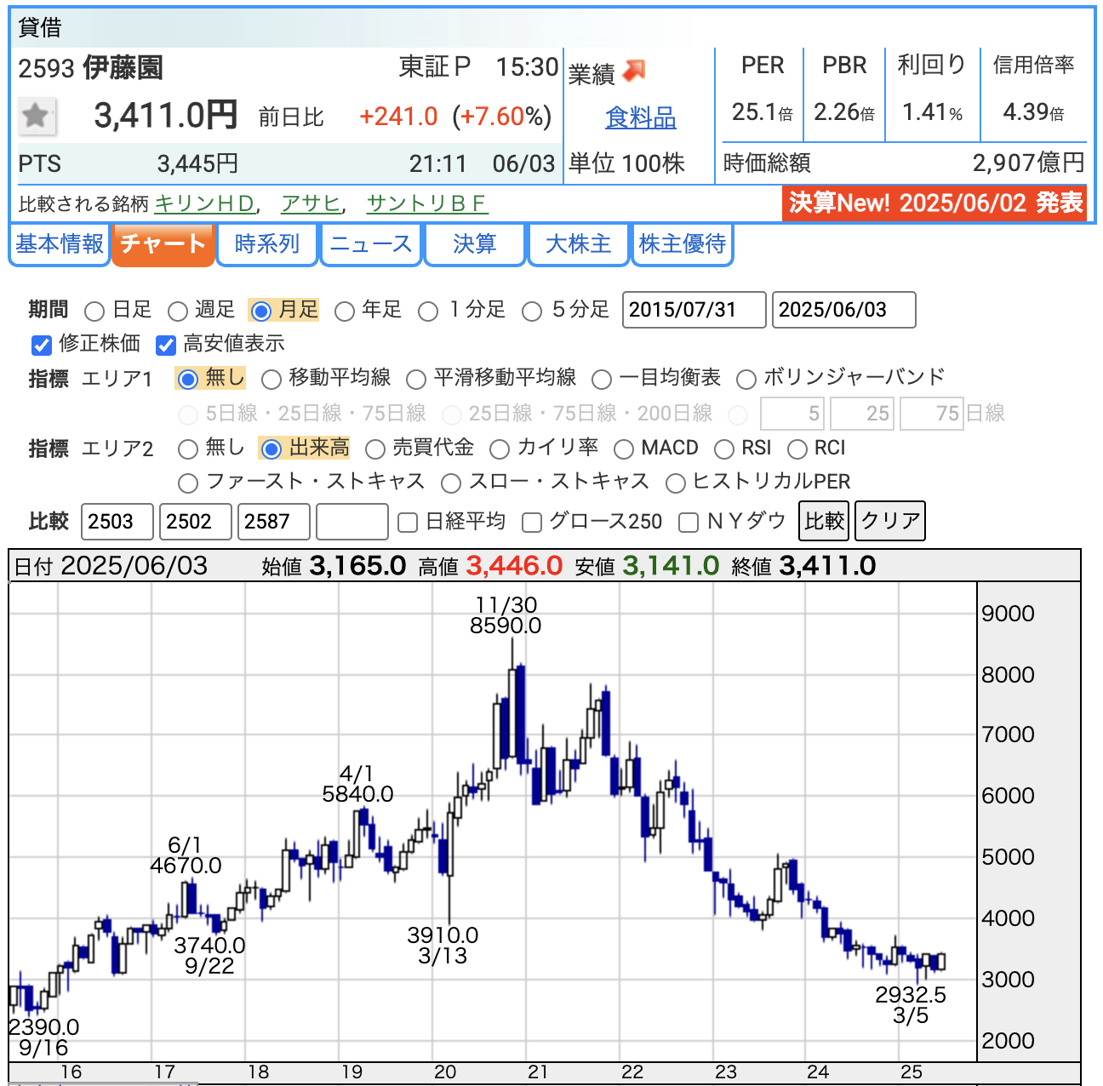The width and height of the screenshot is (1103, 1086).
Task: Click comparison code field 2587
Action: (x=274, y=522)
